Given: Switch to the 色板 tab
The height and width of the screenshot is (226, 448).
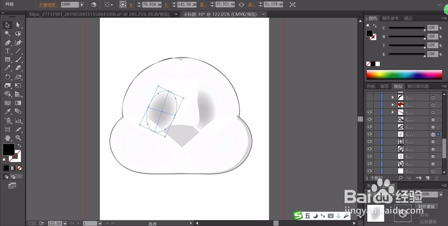Looking at the screenshot, I should point(371,86).
